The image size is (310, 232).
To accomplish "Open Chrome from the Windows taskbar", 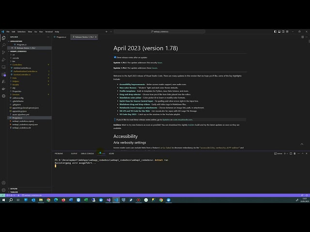I will [48, 200].
